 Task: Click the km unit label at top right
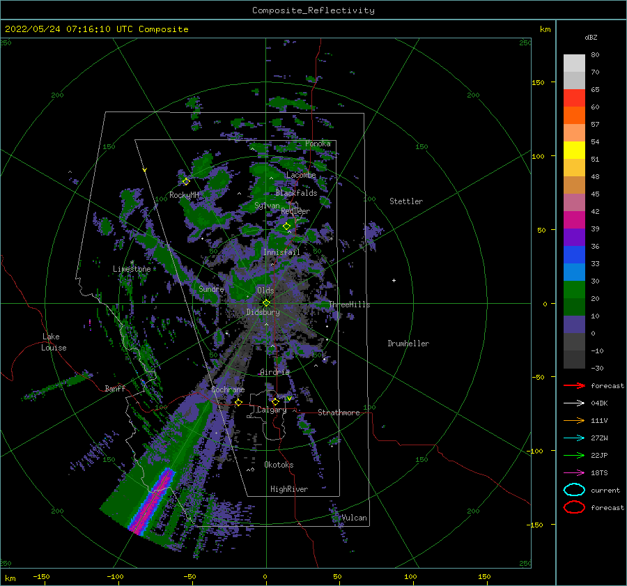(x=545, y=29)
